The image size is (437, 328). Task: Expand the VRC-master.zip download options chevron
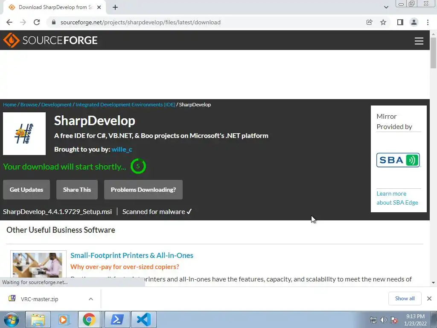(x=91, y=299)
